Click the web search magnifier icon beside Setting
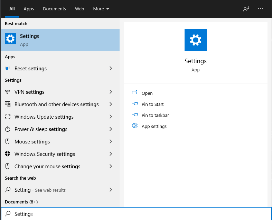272x220 pixels. tap(8, 190)
